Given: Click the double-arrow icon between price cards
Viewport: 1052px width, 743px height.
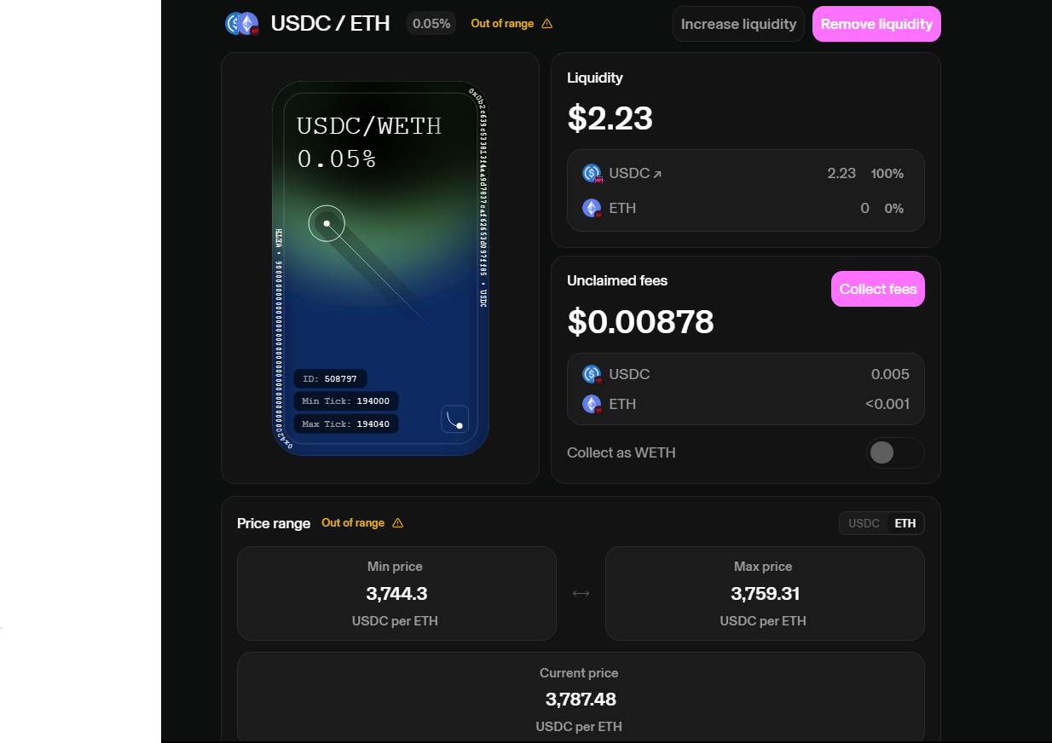Looking at the screenshot, I should point(581,593).
